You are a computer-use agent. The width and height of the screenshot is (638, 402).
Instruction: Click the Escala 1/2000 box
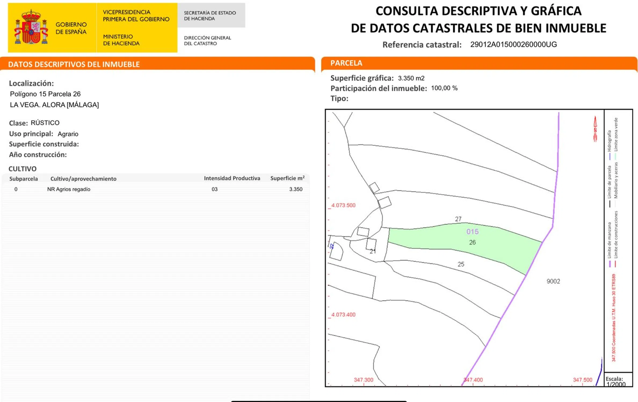click(x=618, y=379)
